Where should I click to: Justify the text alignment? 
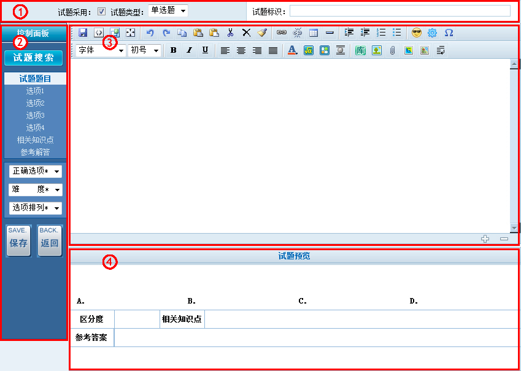click(x=273, y=50)
